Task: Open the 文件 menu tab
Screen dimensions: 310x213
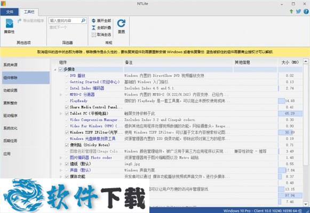Action: (x=10, y=12)
